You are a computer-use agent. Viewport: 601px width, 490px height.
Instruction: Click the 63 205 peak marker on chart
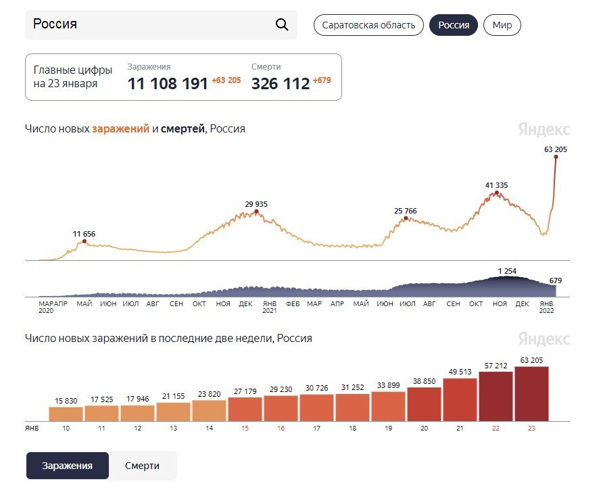click(556, 157)
